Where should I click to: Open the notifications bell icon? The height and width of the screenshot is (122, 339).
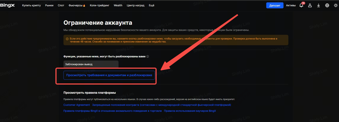[x=301, y=5]
